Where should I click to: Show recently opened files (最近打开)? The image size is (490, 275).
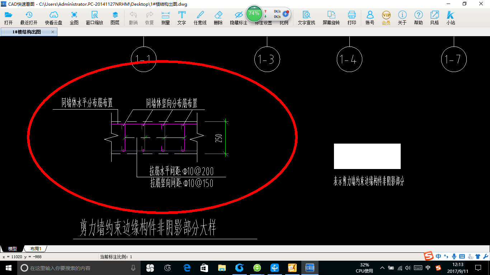pos(29,18)
